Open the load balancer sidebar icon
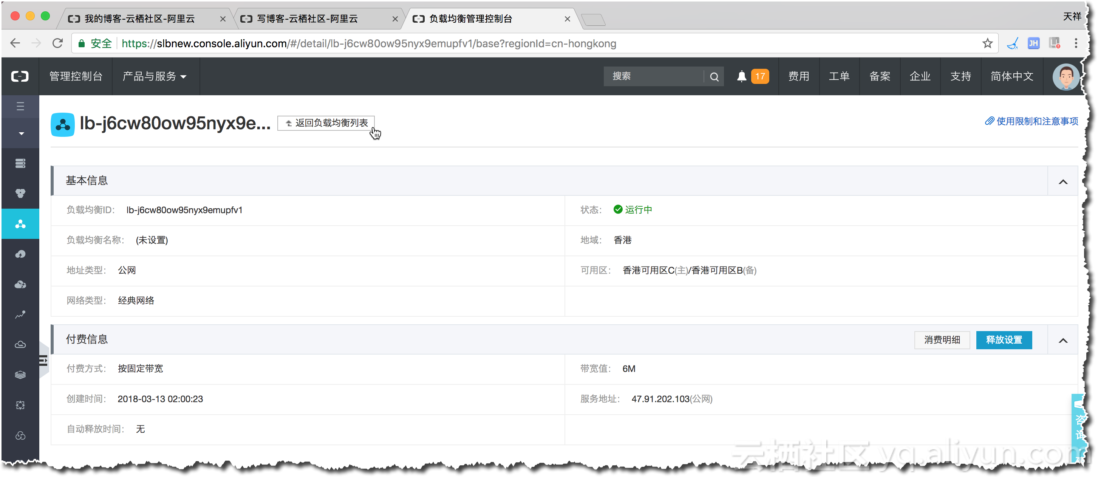 (x=20, y=224)
